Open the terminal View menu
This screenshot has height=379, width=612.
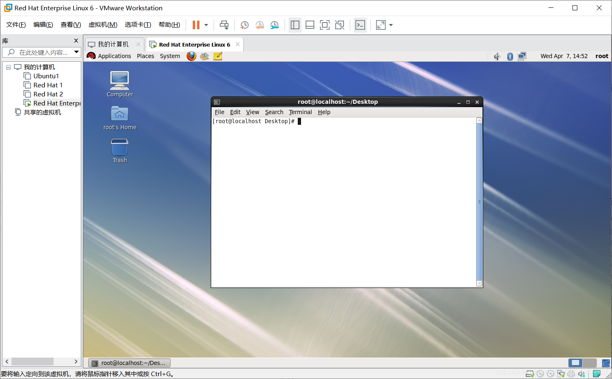pos(252,112)
